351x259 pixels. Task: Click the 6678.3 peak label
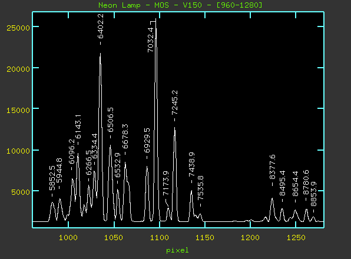pyautogui.click(x=125, y=137)
